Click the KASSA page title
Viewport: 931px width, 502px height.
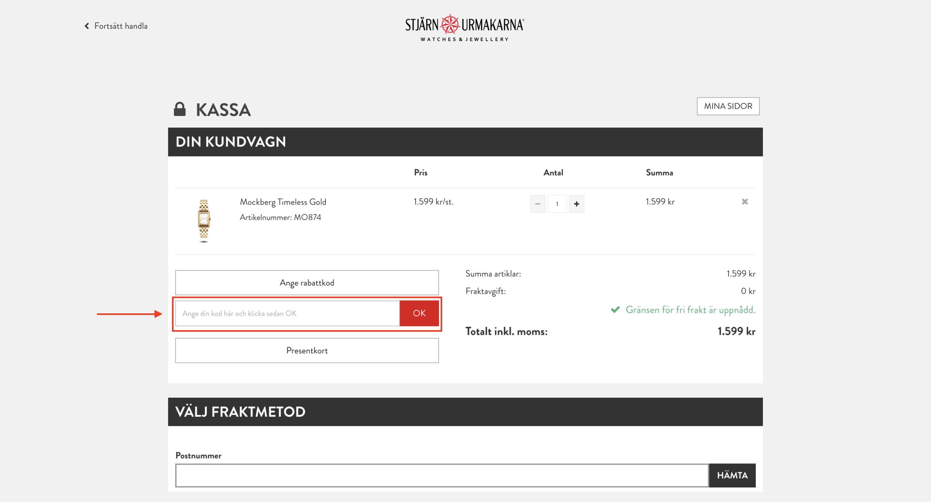223,110
